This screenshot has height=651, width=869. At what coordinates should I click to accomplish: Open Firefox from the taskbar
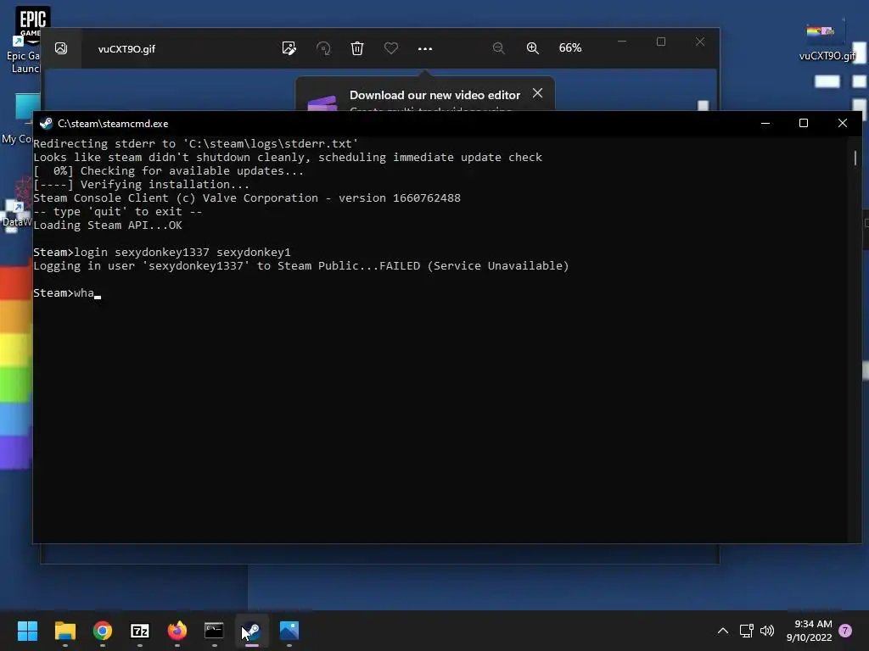tap(177, 631)
